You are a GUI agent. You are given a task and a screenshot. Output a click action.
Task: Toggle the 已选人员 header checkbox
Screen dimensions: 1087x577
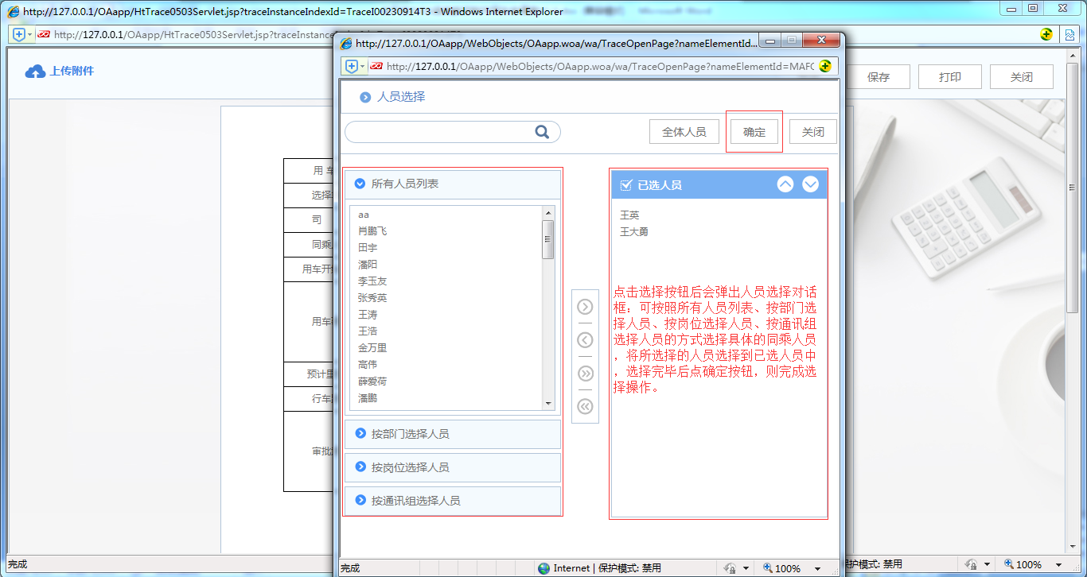point(625,184)
